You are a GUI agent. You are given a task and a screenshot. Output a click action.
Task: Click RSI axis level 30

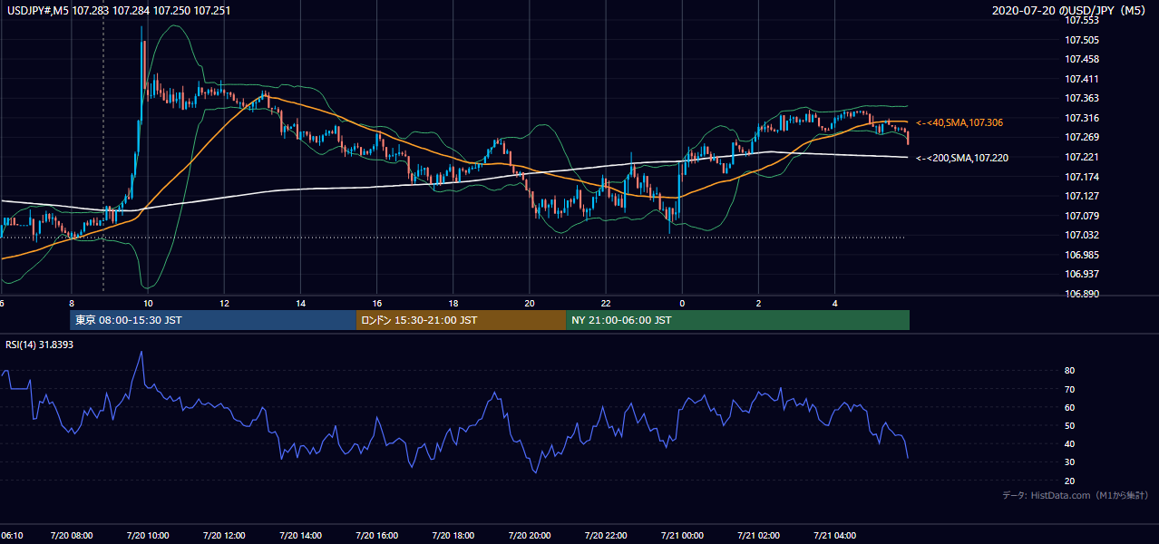coord(1070,462)
